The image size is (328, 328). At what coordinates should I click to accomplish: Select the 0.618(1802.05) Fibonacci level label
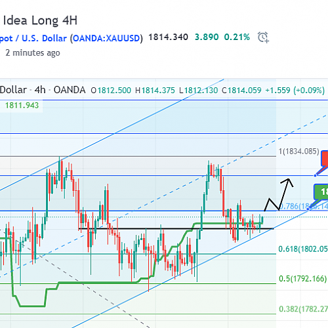(x=303, y=249)
